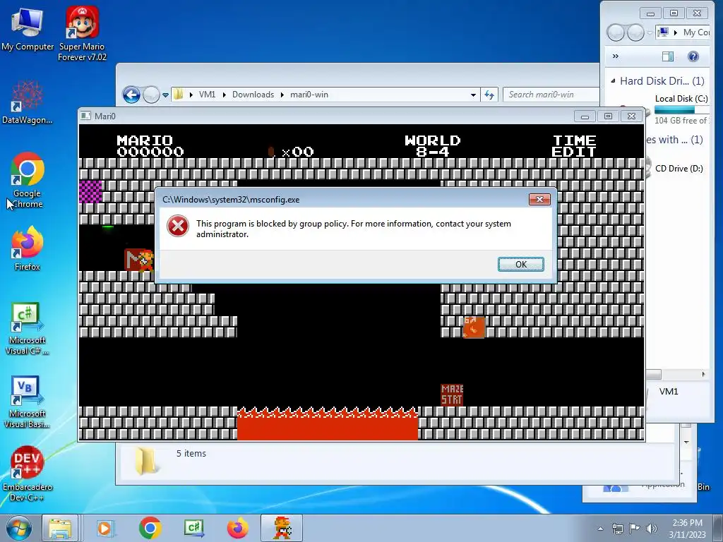Select Local Disk (C:) in Computer window
Image resolution: width=723 pixels, height=542 pixels.
click(x=681, y=99)
